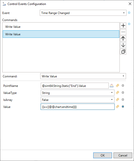Open the ValueType dropdown set to String
Screen dimensions: 134x161
click(x=77, y=93)
